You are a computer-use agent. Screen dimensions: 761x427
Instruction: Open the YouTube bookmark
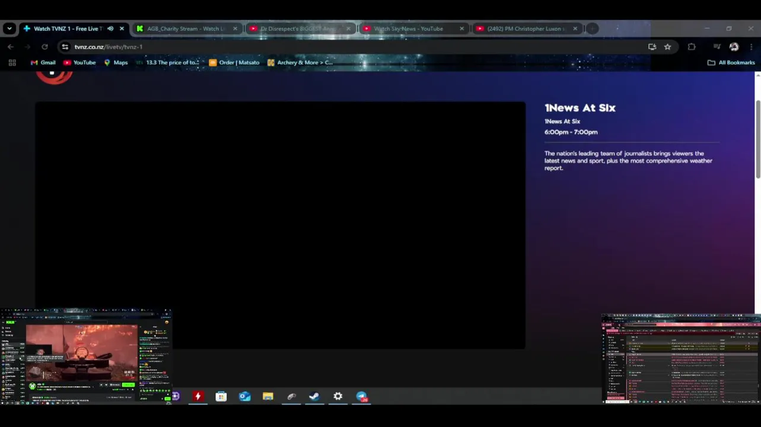(79, 62)
